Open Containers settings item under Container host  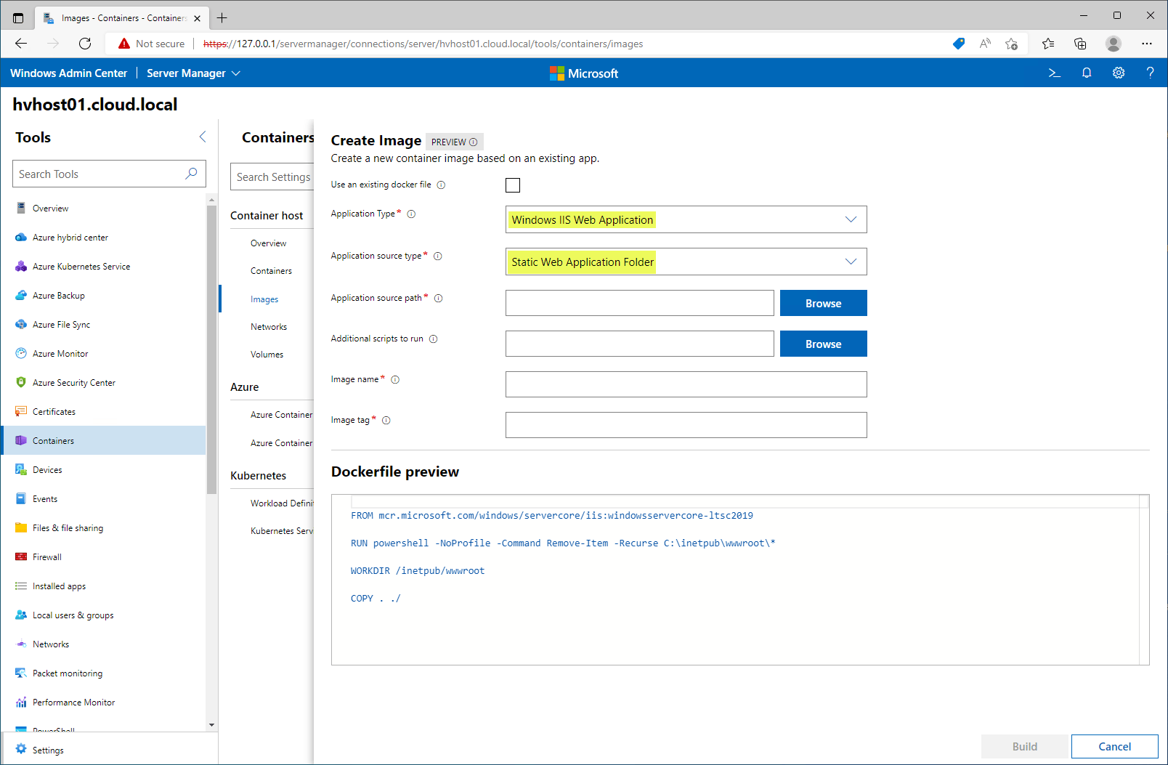pos(271,271)
